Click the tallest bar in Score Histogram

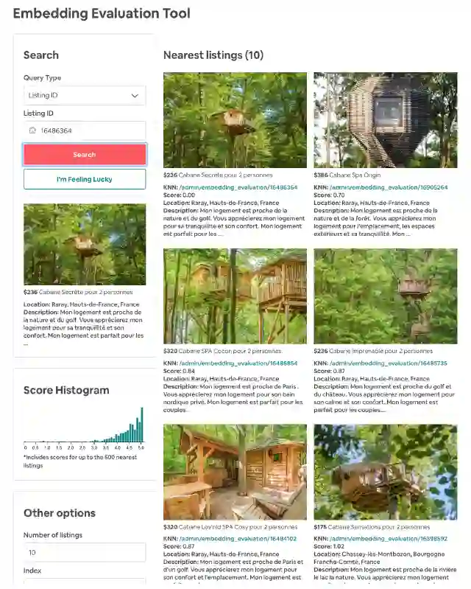[142, 425]
